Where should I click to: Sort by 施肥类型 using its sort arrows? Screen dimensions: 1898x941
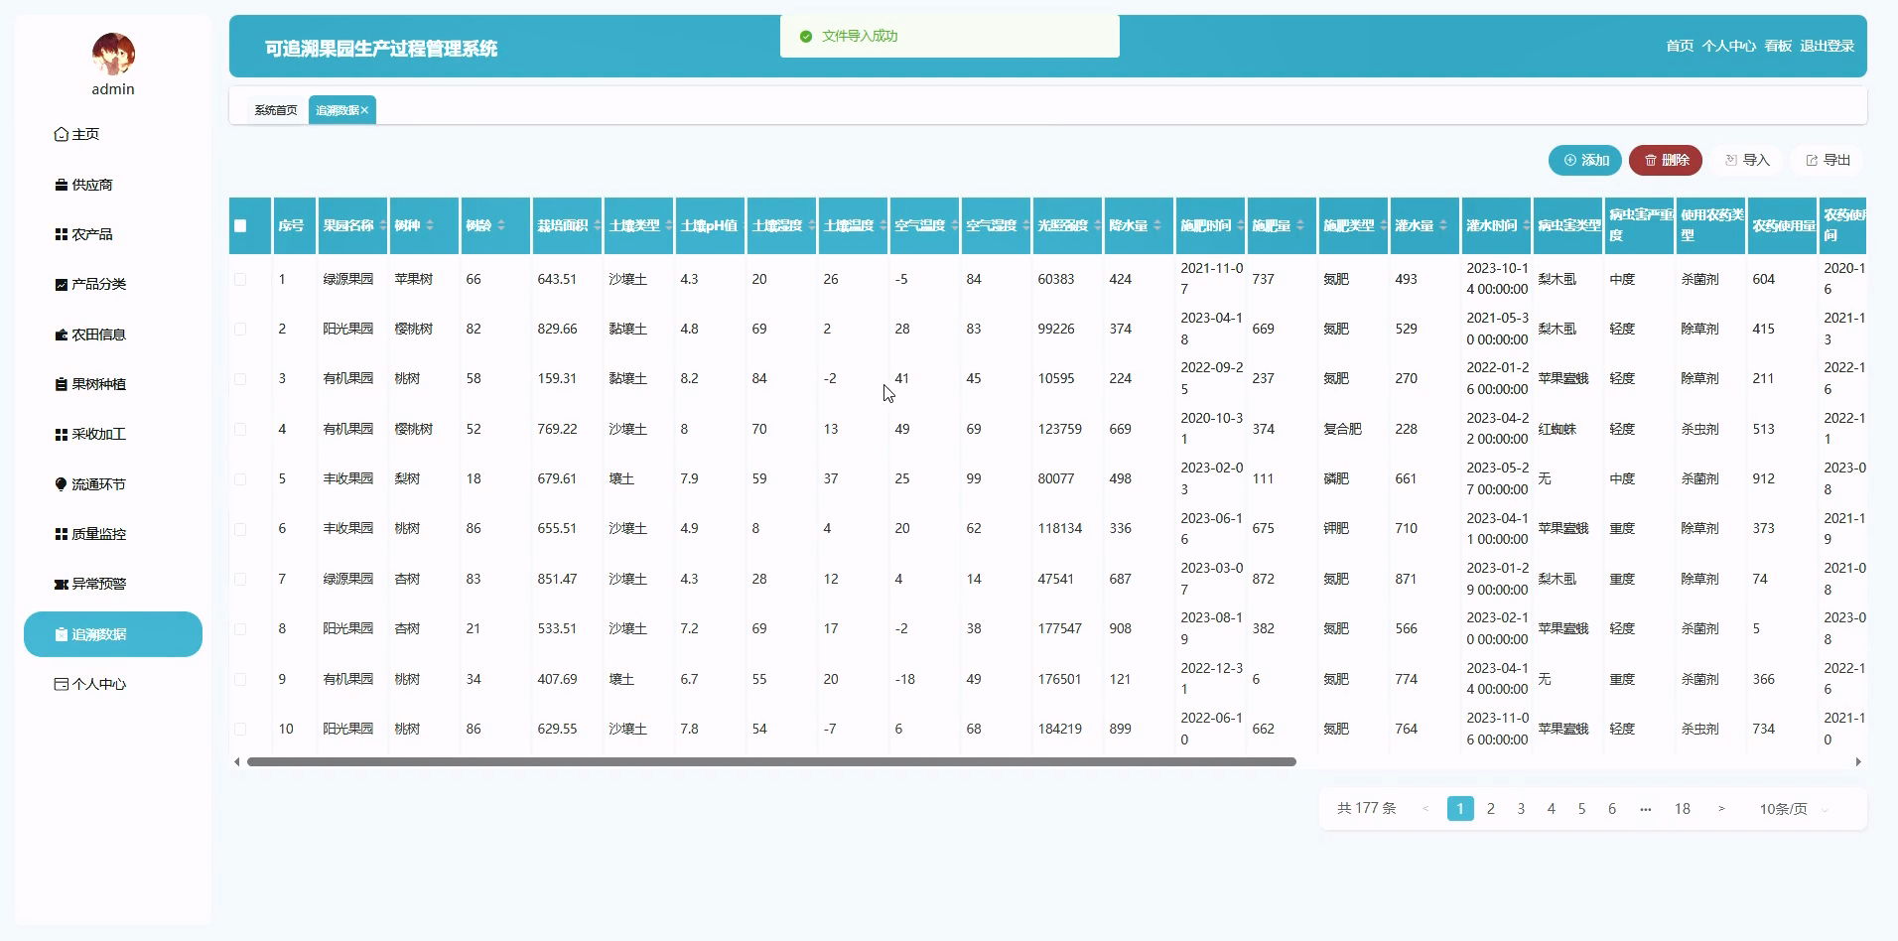click(x=1383, y=225)
